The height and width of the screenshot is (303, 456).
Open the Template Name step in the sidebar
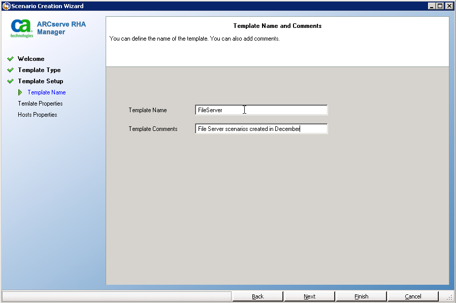pyautogui.click(x=46, y=92)
